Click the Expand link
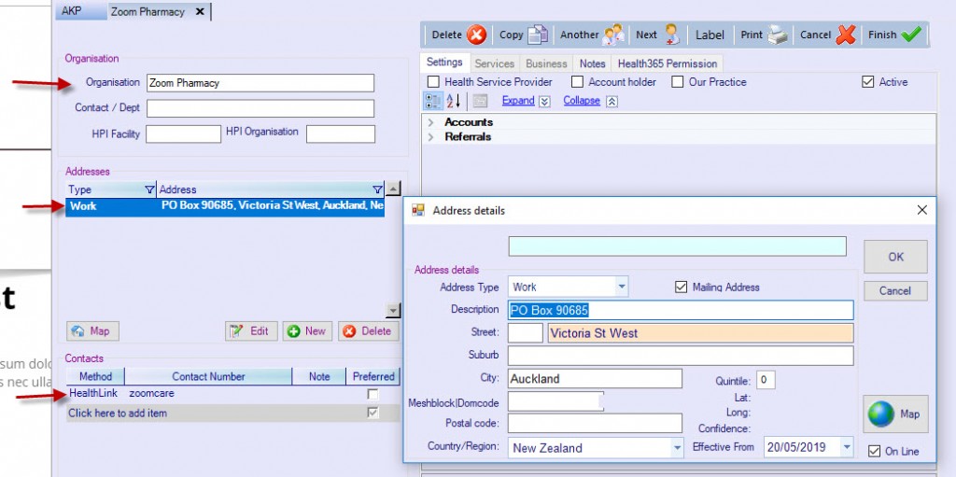 (x=518, y=101)
